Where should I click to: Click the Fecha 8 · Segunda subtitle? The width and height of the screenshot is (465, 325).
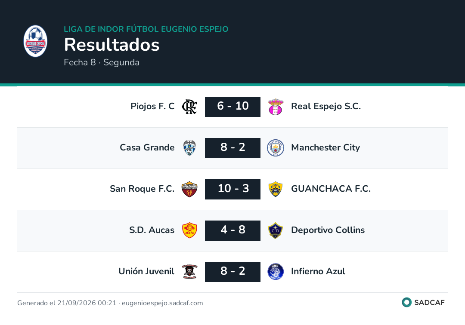[x=102, y=62]
